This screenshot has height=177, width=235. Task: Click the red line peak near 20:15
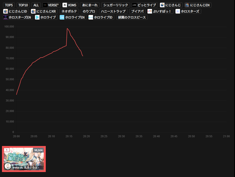pyautogui.click(x=67, y=28)
